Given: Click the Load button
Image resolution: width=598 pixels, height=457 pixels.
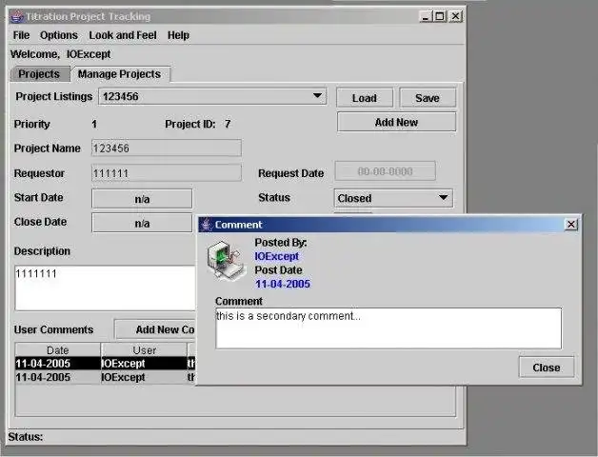Looking at the screenshot, I should tap(364, 98).
